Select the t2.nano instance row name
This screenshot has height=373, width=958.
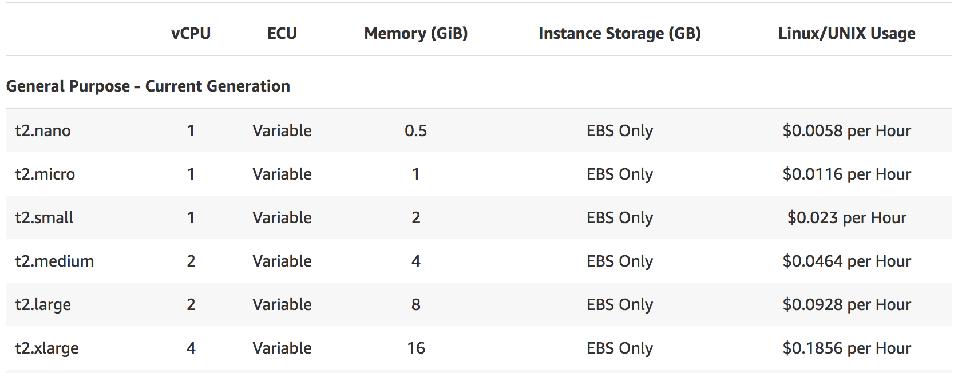coord(43,131)
